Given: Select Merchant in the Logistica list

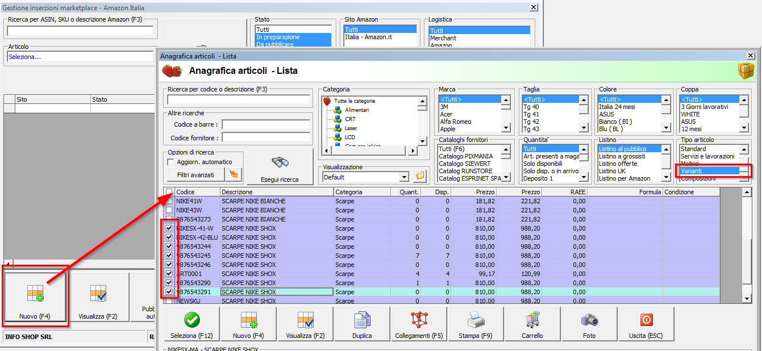Looking at the screenshot, I should pyautogui.click(x=480, y=38).
